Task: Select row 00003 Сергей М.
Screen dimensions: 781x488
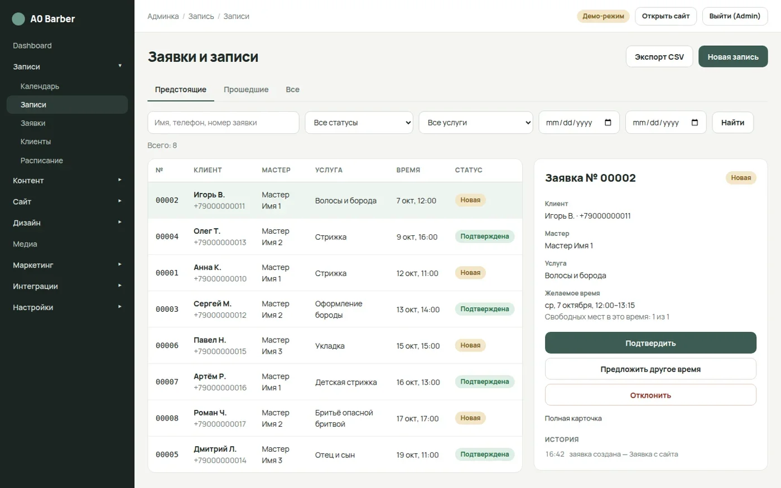Action: point(335,310)
